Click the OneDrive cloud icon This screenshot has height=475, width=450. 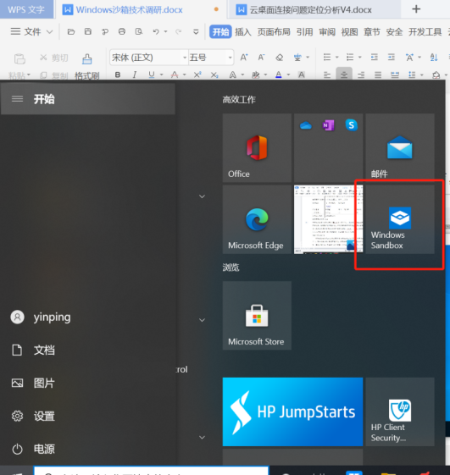[306, 125]
